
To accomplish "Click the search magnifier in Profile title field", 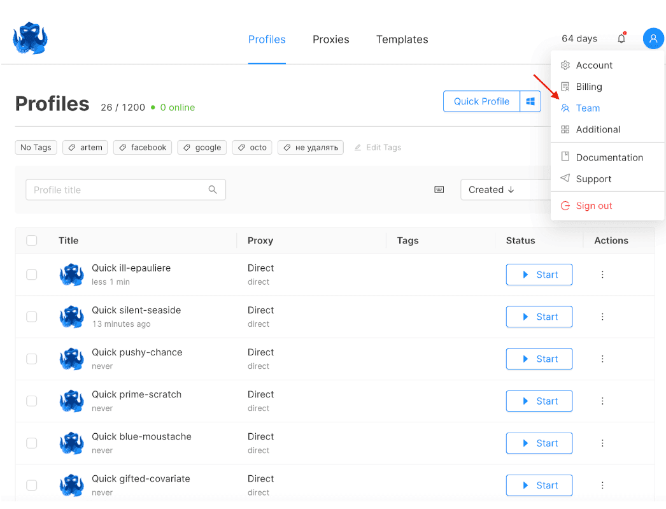I will (x=213, y=190).
